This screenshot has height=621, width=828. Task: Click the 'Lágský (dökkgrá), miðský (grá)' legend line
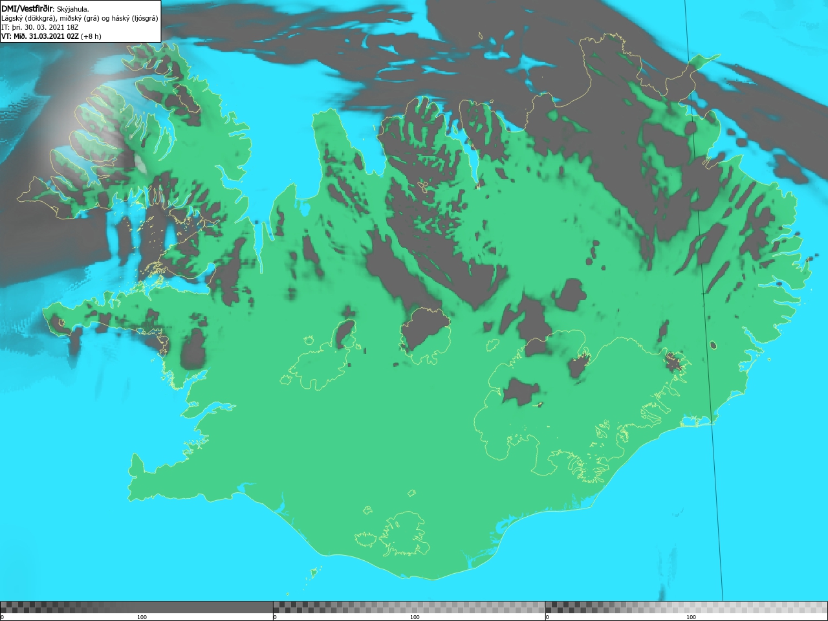pyautogui.click(x=80, y=18)
